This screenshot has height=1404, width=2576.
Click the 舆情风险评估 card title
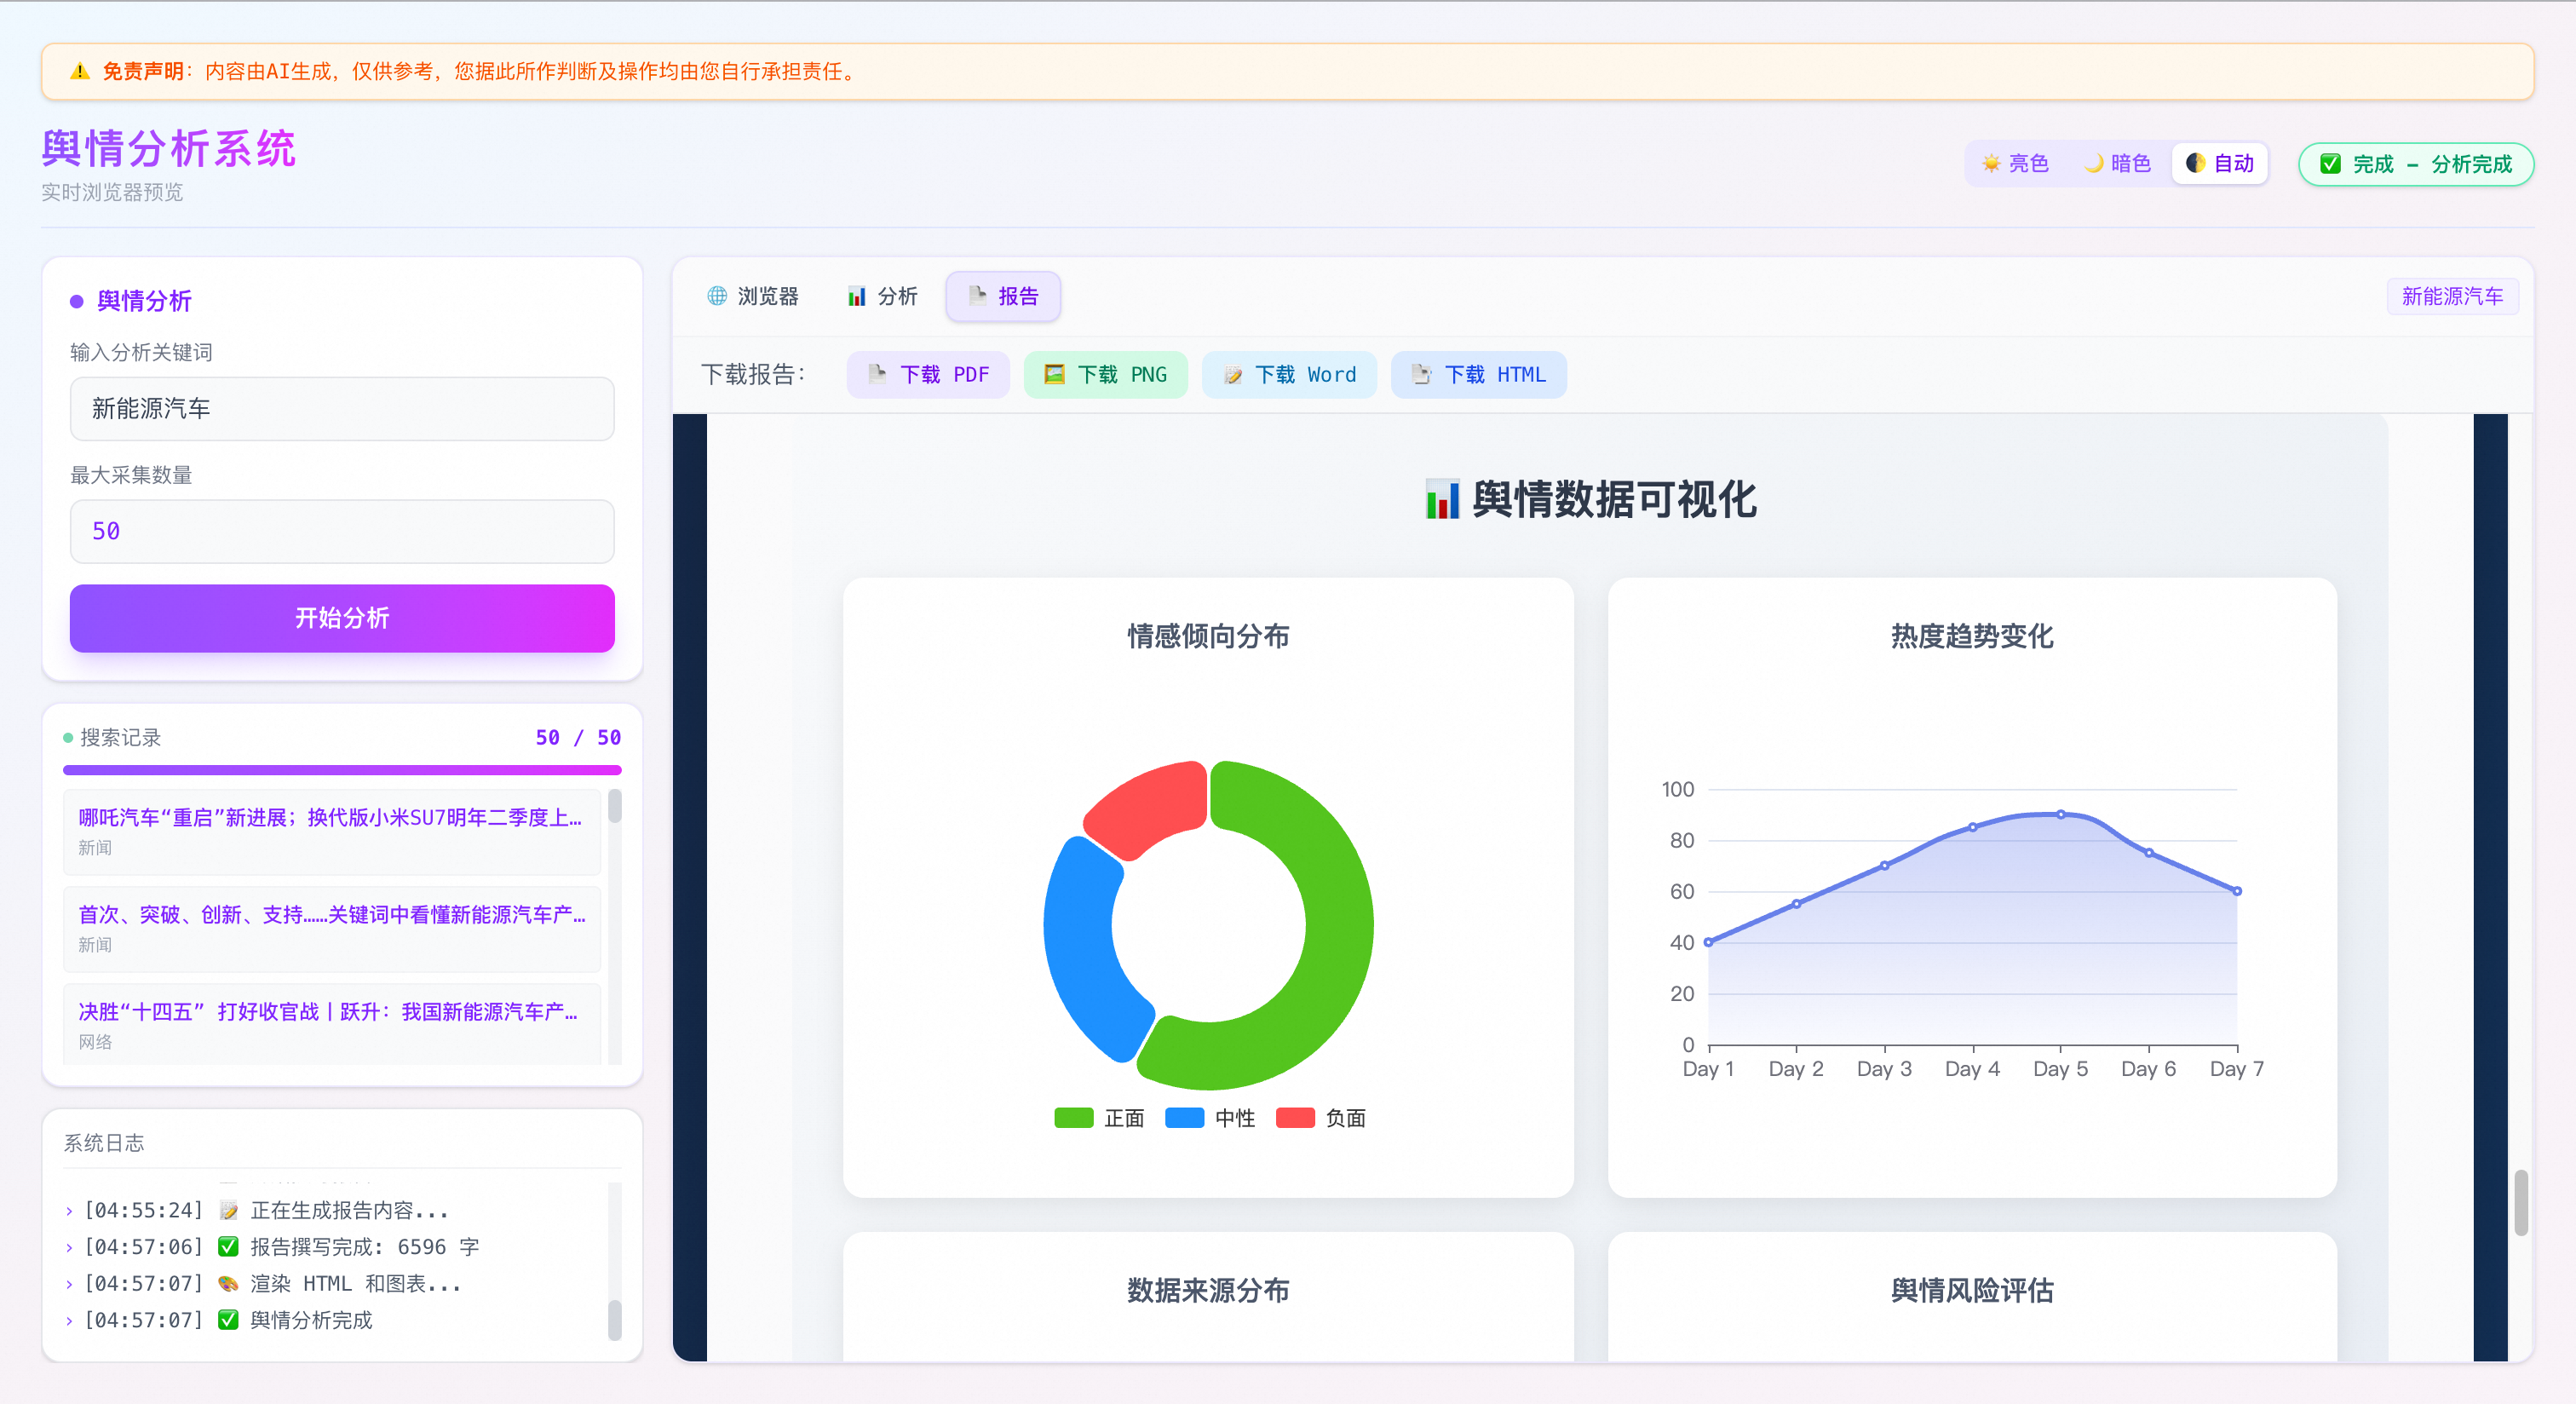1972,1291
